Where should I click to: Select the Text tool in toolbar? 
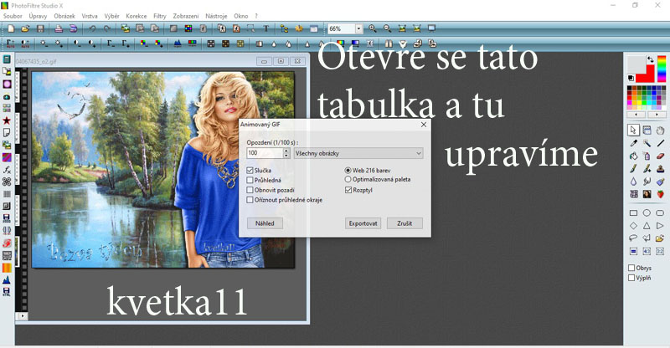pyautogui.click(x=265, y=28)
